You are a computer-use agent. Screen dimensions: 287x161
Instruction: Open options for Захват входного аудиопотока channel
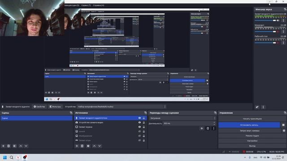coord(283,21)
